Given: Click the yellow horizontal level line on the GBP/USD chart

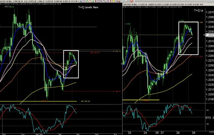Looking at the screenshot, I should (141, 100).
